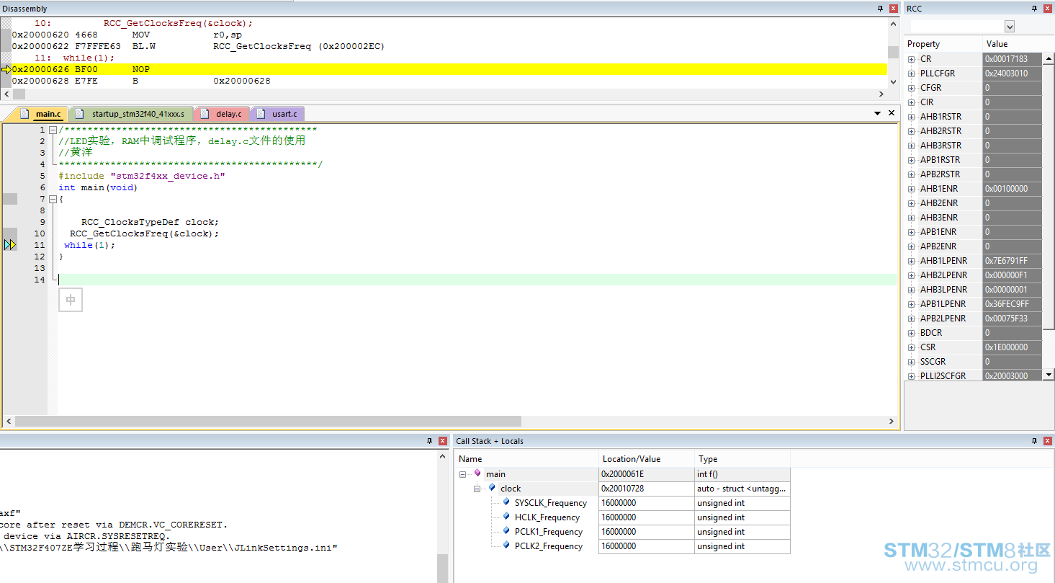Screen dimensions: 1055x583
Task: Expand the CFGR register node
Action: [911, 88]
